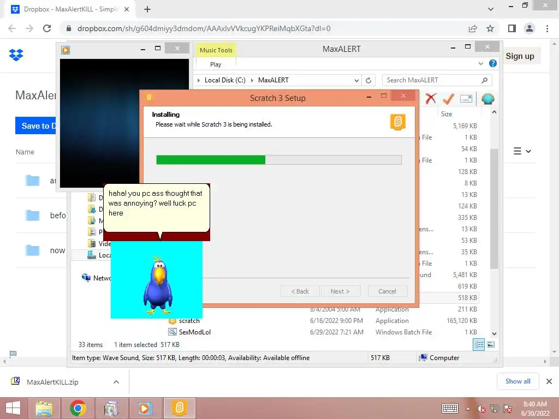The width and height of the screenshot is (559, 419).
Task: Click the rename icon in the MaxALERT toolbar
Action: (466, 99)
